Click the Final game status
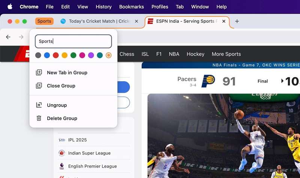Screen dimensions: 300x178 [x=262, y=81]
